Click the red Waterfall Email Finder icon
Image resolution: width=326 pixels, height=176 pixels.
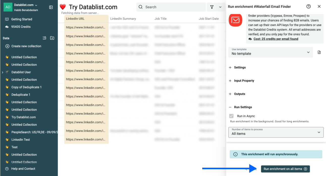(235, 20)
